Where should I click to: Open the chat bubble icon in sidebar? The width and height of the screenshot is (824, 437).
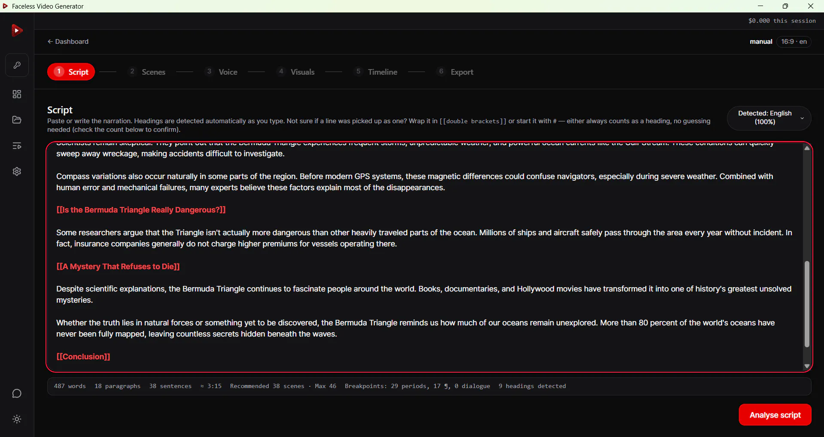point(17,394)
